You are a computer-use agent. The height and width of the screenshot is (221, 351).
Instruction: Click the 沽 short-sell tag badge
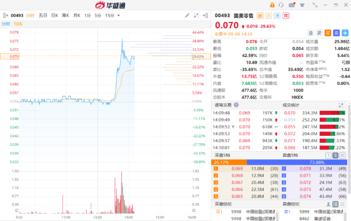point(269,15)
